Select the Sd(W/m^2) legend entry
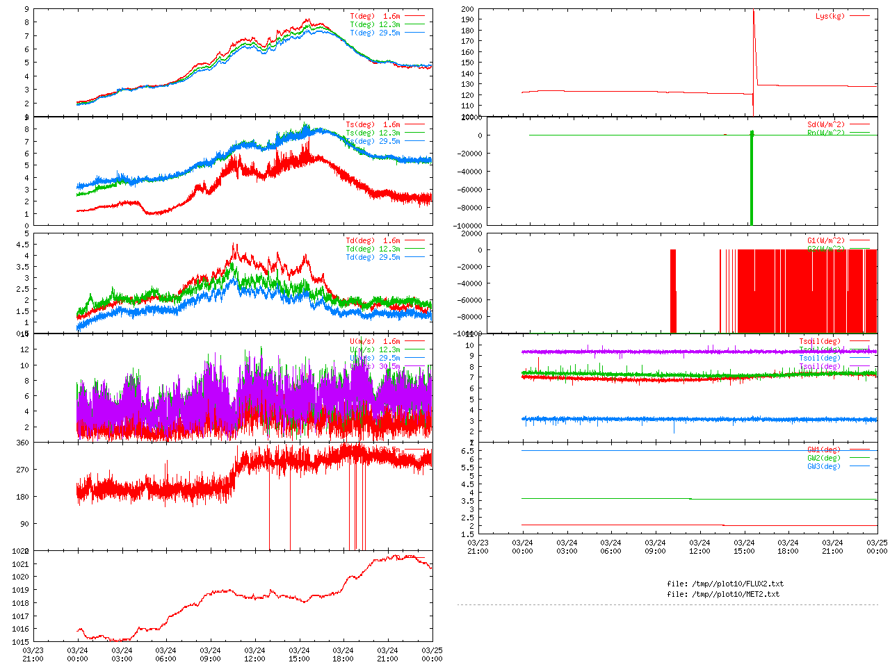The height and width of the screenshot is (667, 890). click(826, 125)
